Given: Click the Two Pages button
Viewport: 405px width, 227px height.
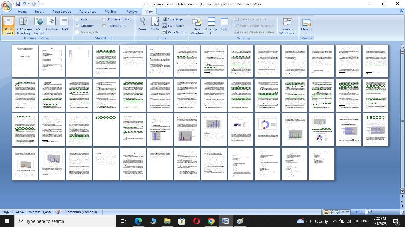Looking at the screenshot, I should coord(173,26).
